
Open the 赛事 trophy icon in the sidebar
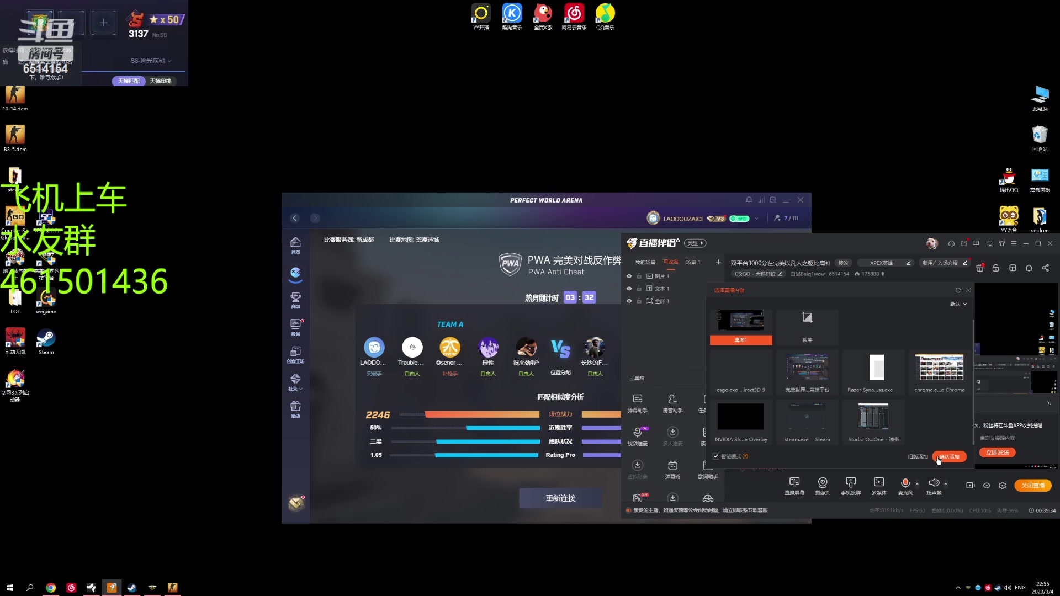click(x=295, y=300)
